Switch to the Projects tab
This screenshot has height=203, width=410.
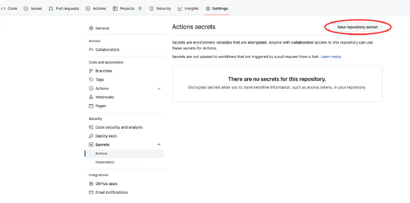point(128,8)
